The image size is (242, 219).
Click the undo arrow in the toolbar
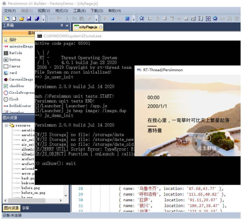(x=52, y=19)
